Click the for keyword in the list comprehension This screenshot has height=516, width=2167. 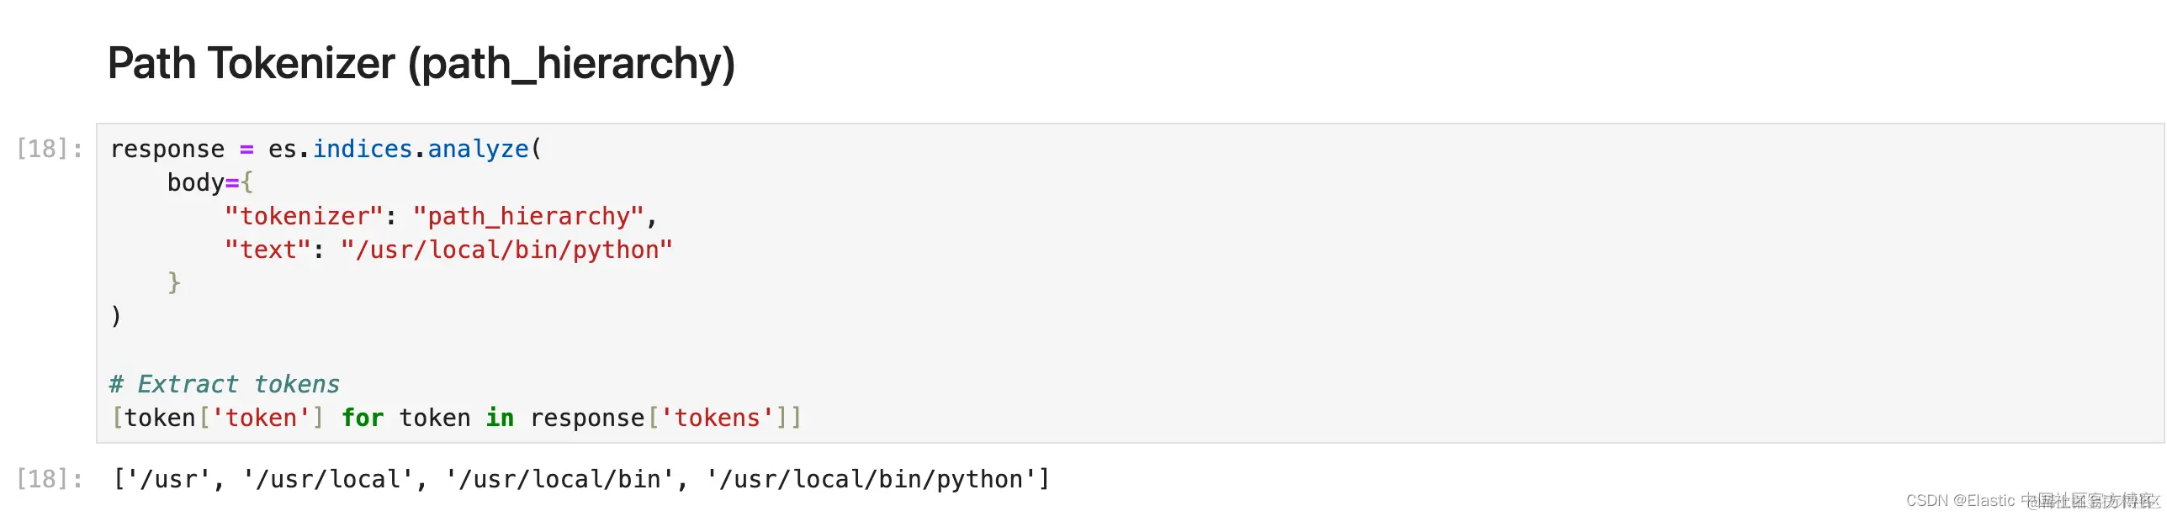[x=363, y=418]
